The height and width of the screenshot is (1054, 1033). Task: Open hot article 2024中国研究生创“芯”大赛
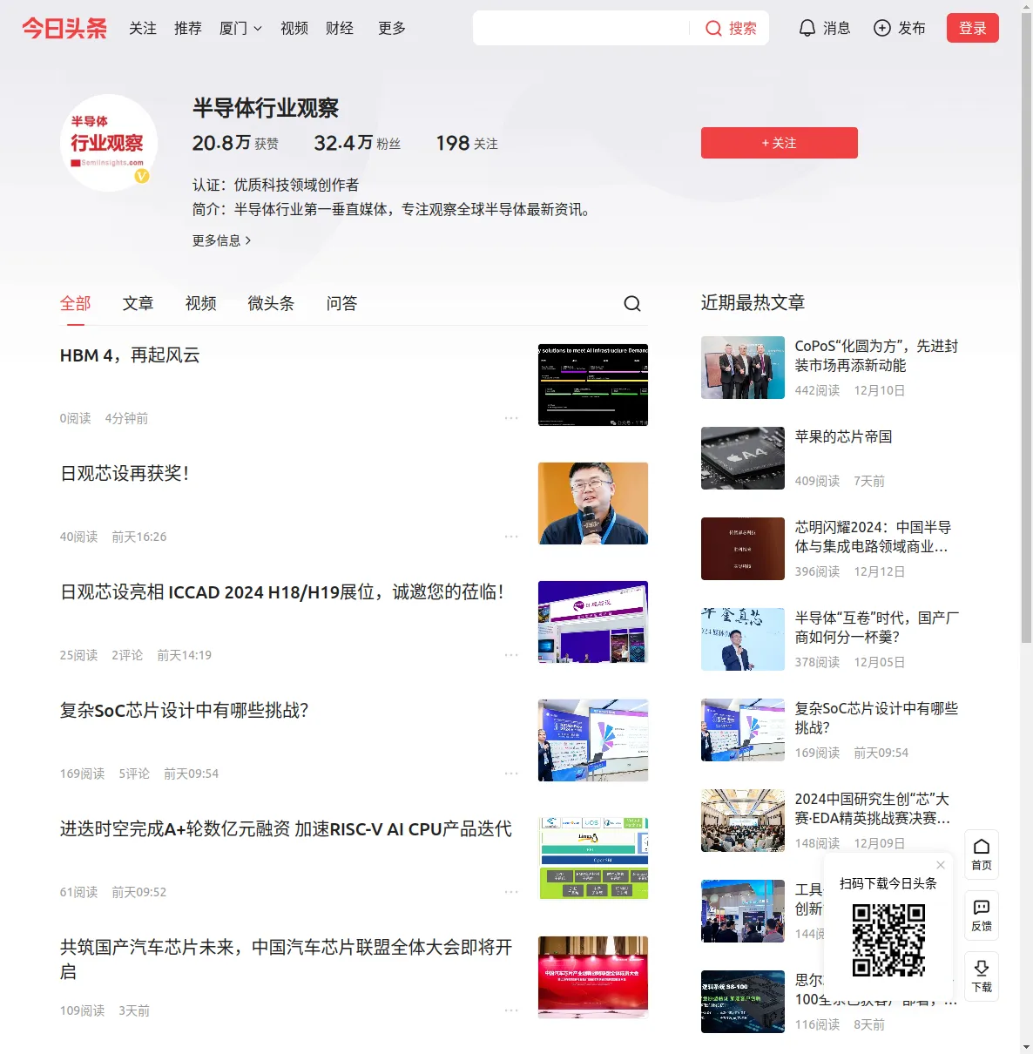point(873,808)
